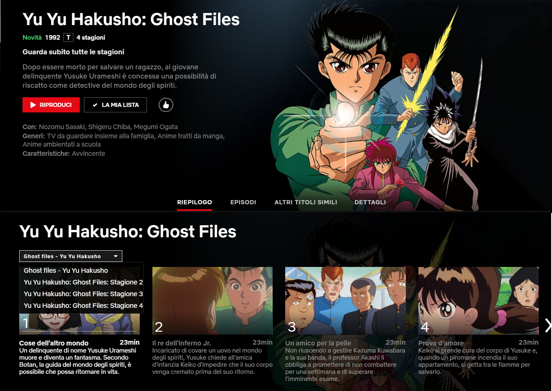Image resolution: width=552 pixels, height=391 pixels.
Task: Open episode 2 thumbnail Il re dell'inferno Jr.
Action: click(x=212, y=301)
